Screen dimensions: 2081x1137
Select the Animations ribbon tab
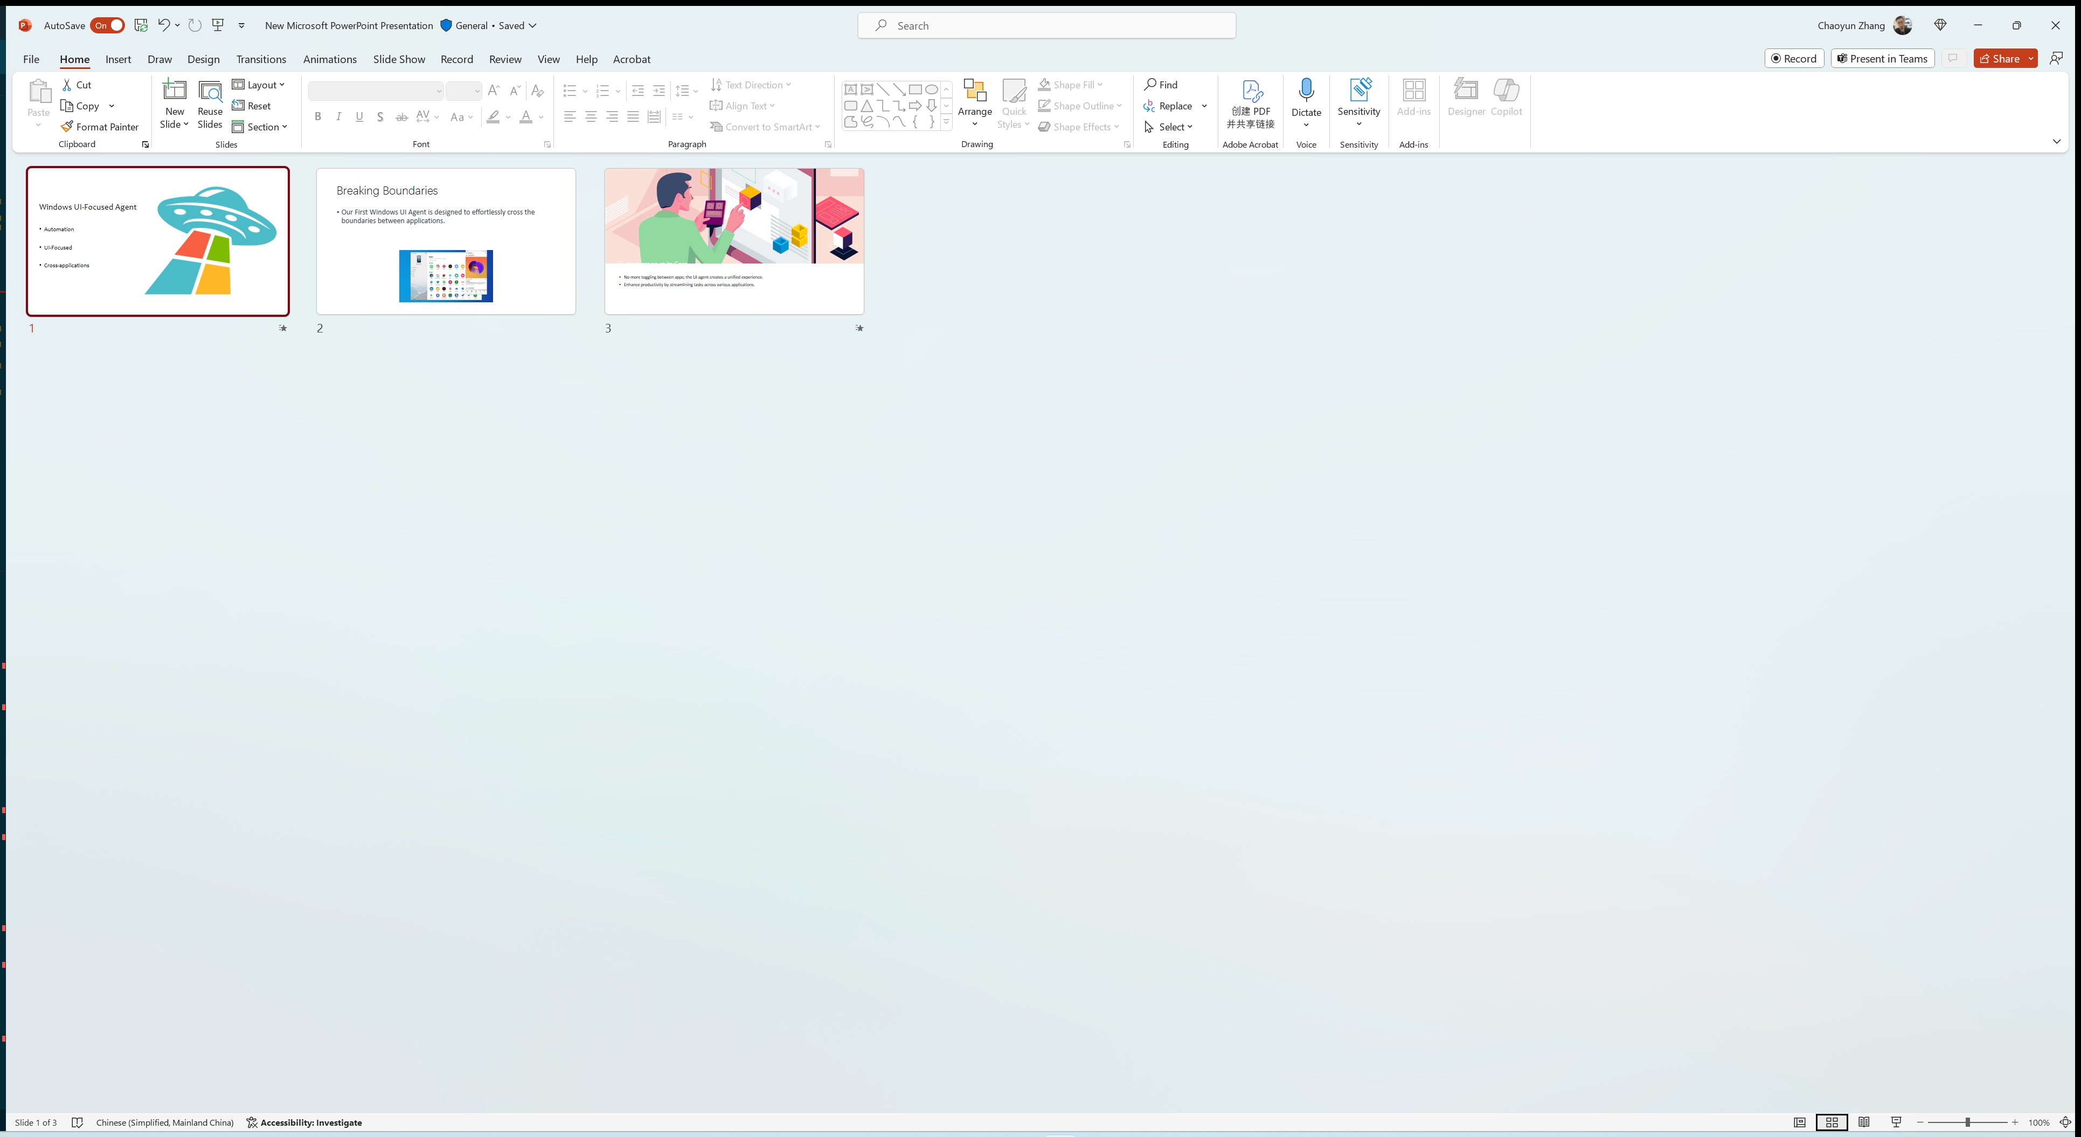click(x=328, y=59)
